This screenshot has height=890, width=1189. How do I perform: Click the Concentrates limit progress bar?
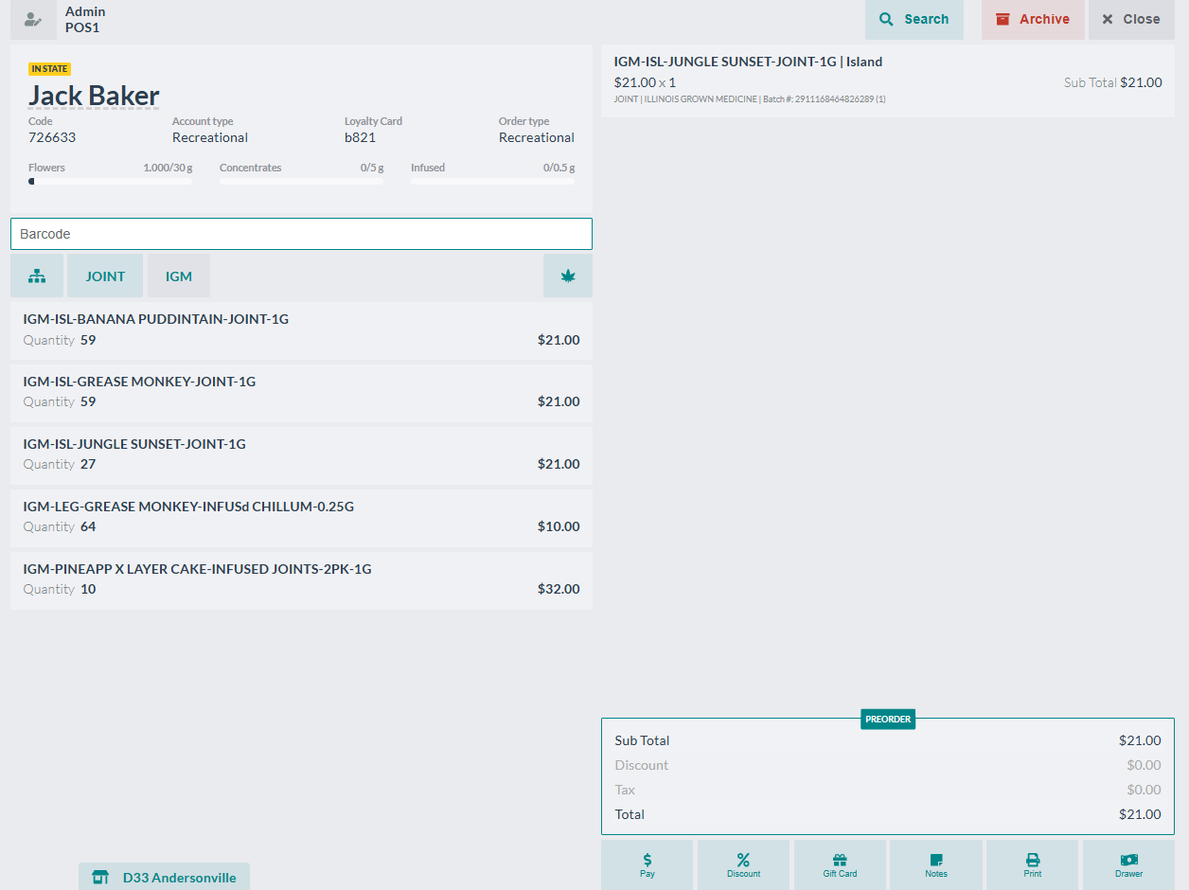[302, 181]
